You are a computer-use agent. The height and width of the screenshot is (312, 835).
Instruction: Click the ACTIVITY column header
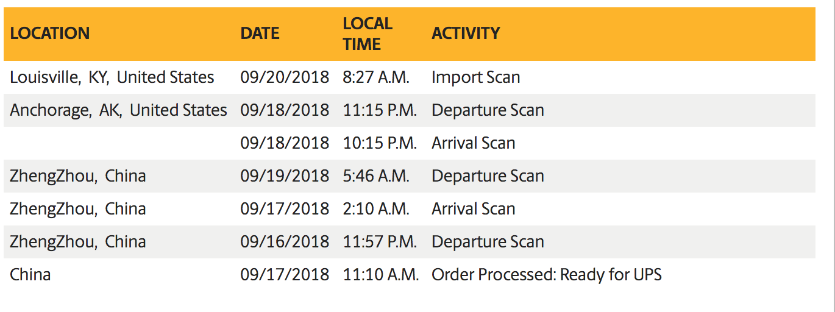(466, 34)
